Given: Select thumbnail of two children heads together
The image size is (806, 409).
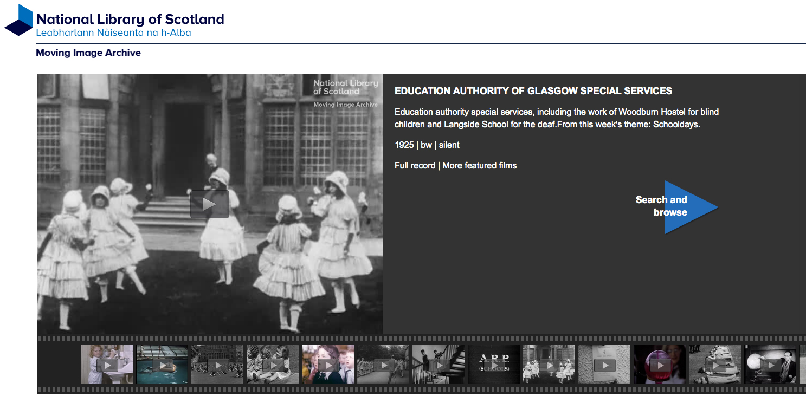Looking at the screenshot, I should (x=273, y=365).
